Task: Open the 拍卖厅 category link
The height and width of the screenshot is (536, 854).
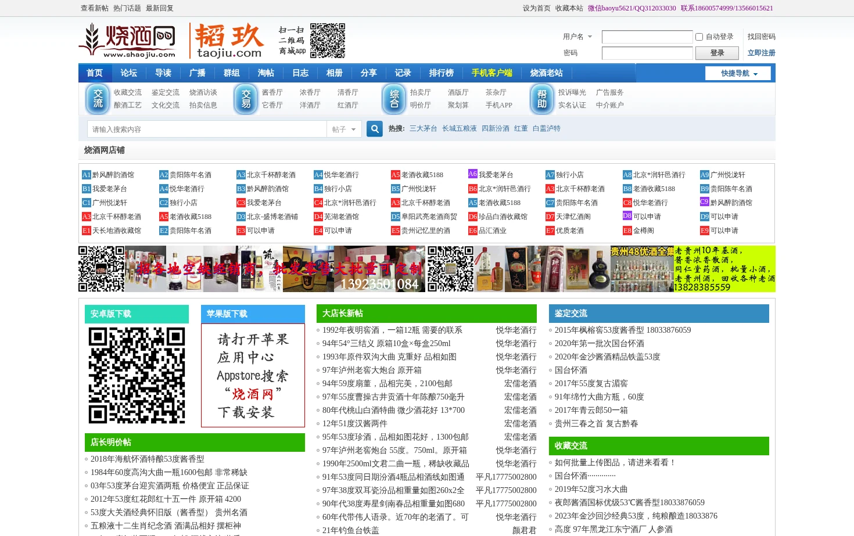Action: coord(421,92)
